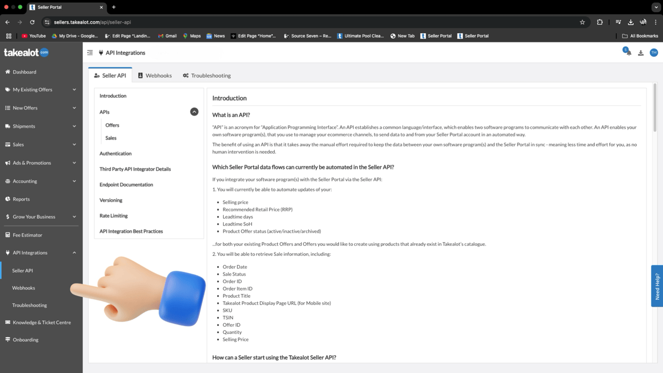This screenshot has height=373, width=663.
Task: Open the Offers API documentation
Action: pyautogui.click(x=112, y=125)
